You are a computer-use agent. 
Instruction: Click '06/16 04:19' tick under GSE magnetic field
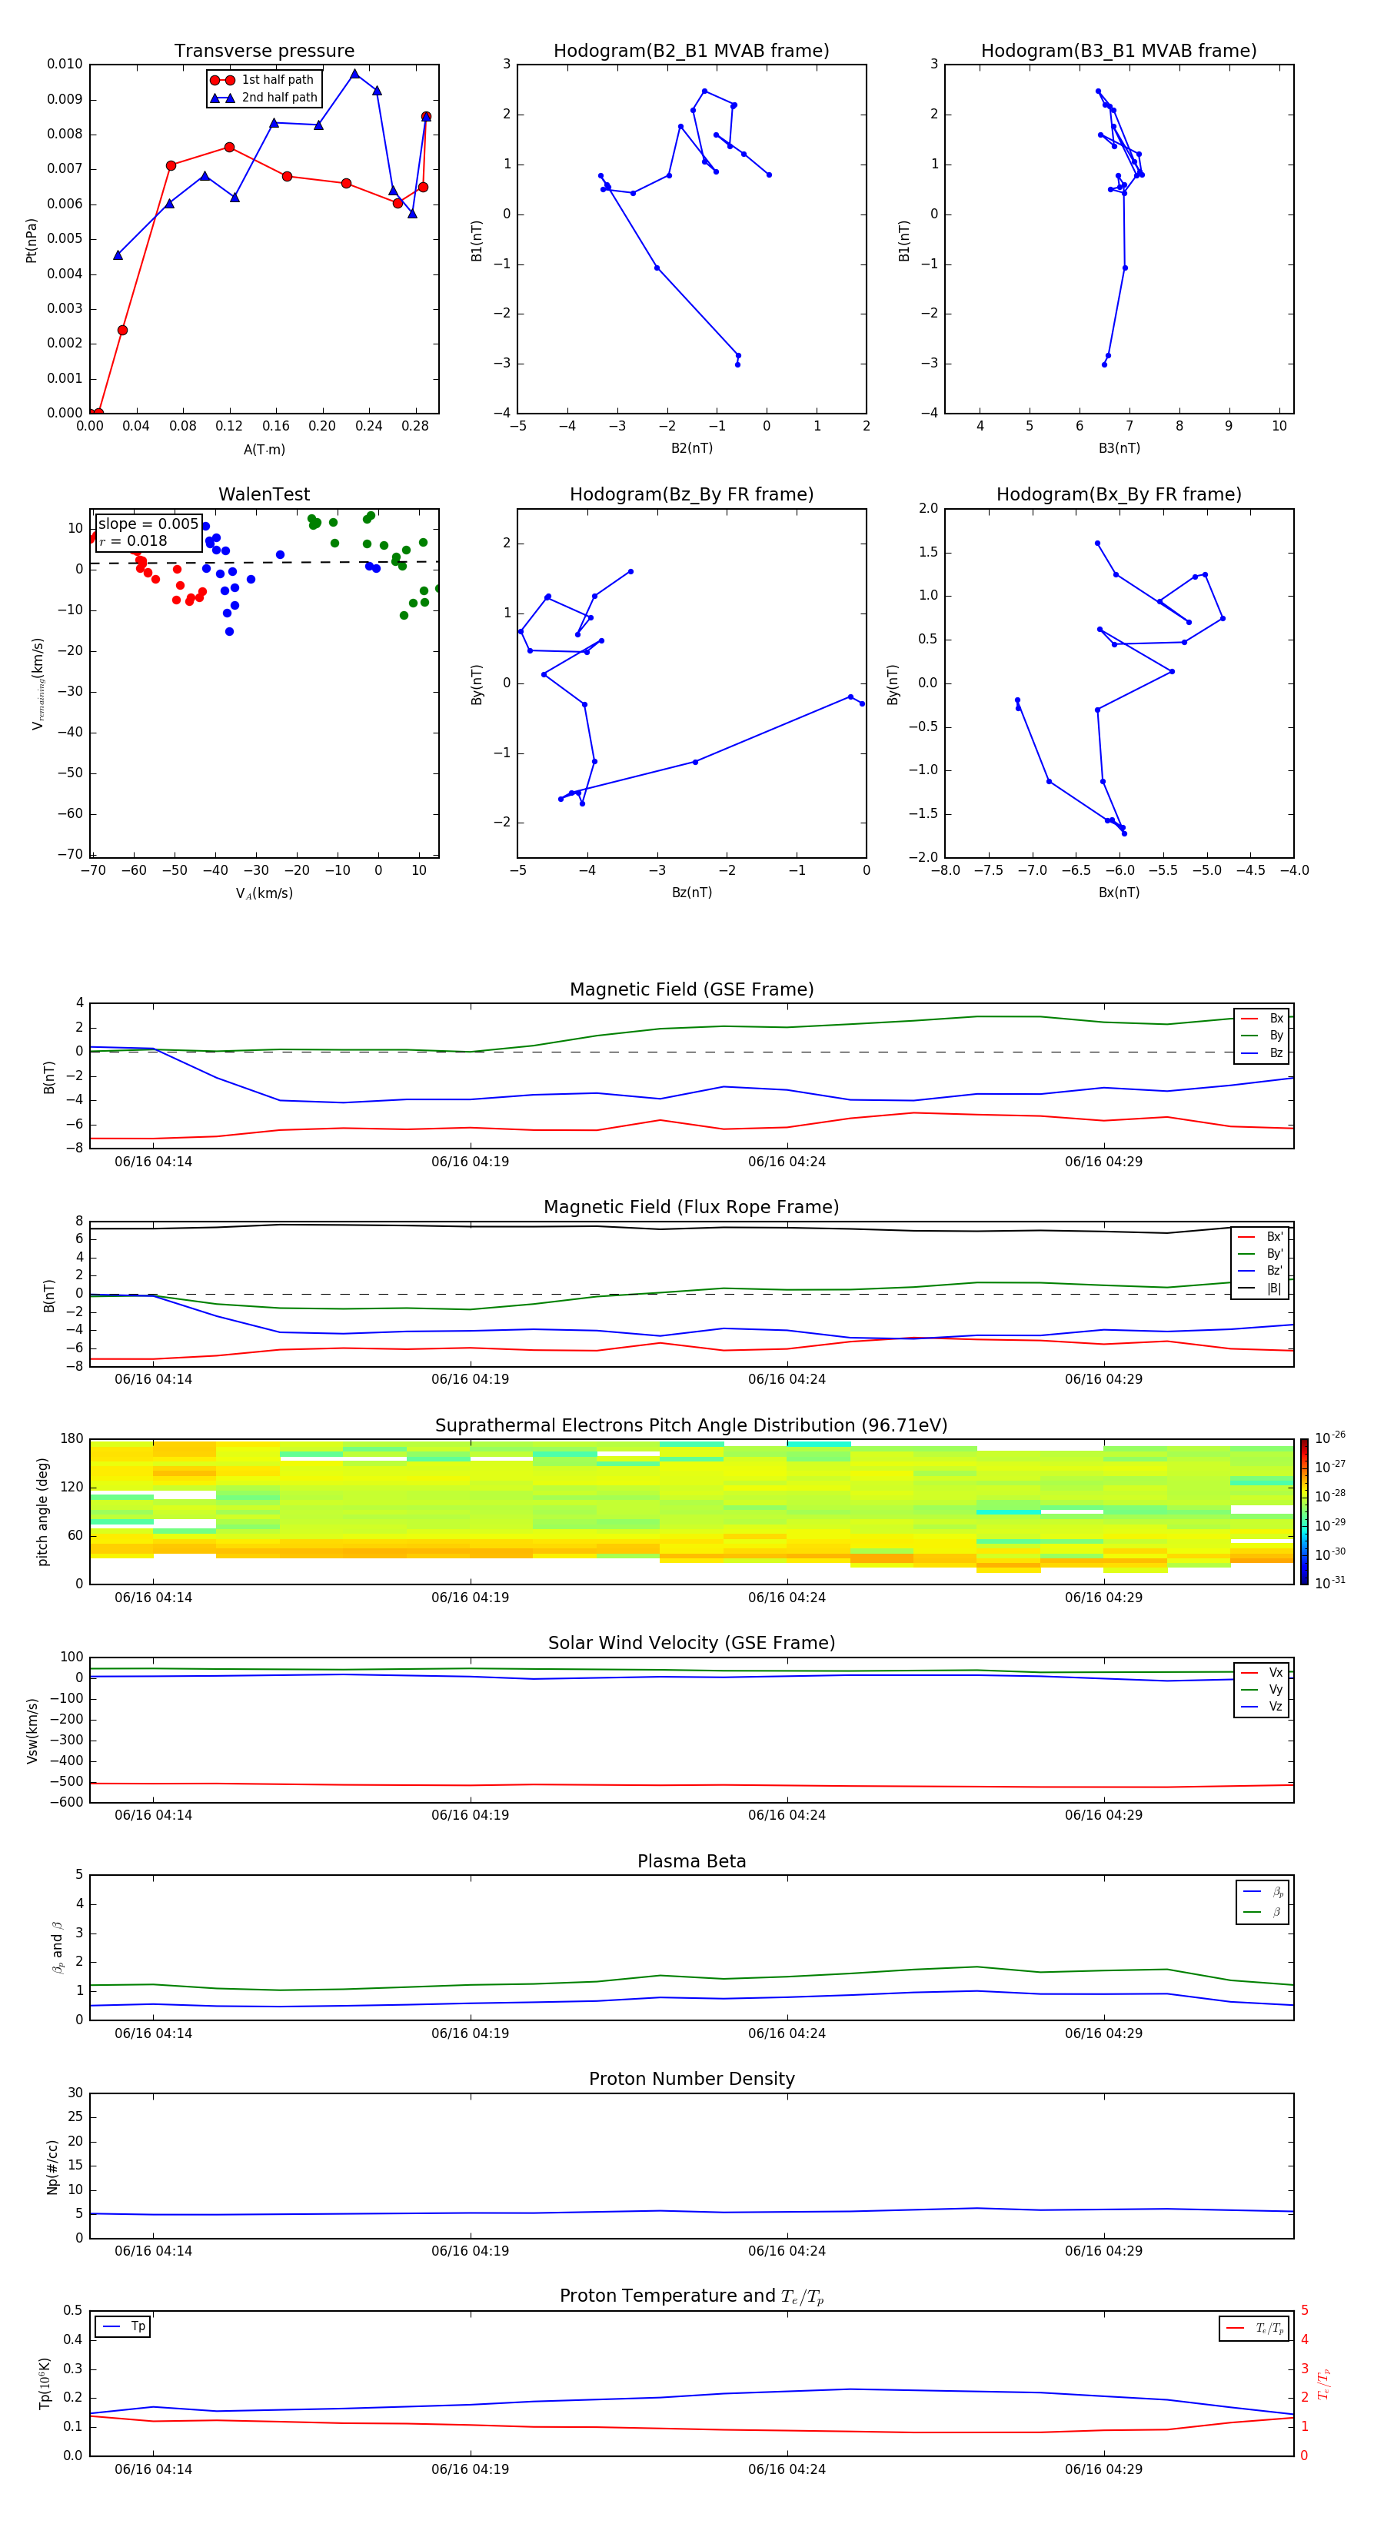470,1162
